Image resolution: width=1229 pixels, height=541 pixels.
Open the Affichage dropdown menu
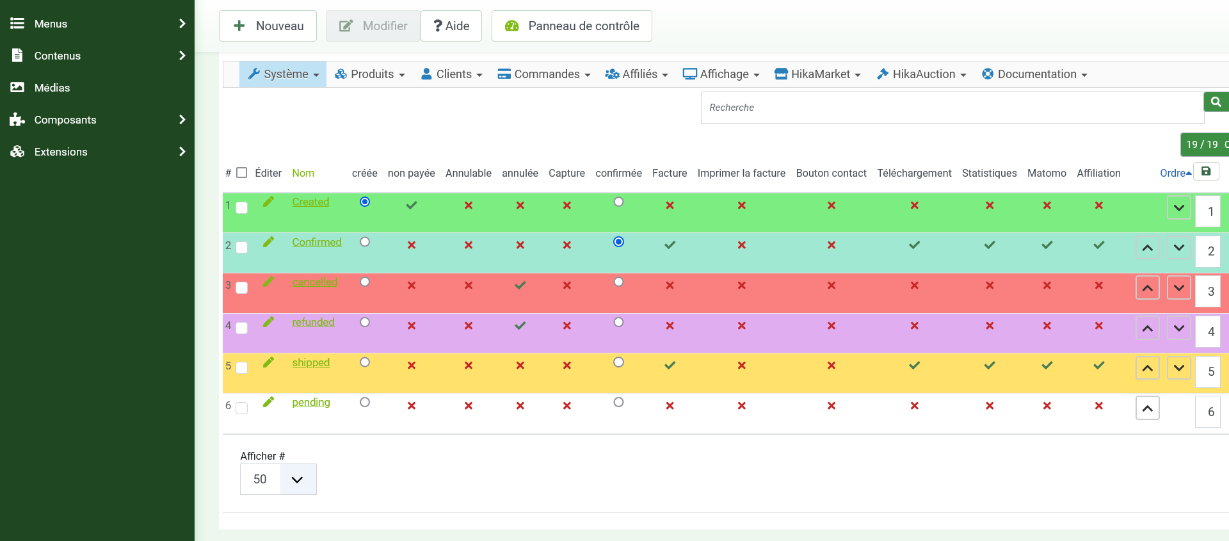point(721,74)
